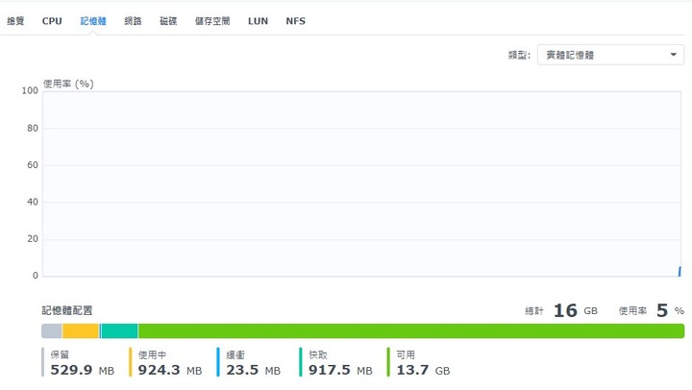The width and height of the screenshot is (692, 390).
Task: Click the 100 tick on the usage axis
Action: pos(30,91)
